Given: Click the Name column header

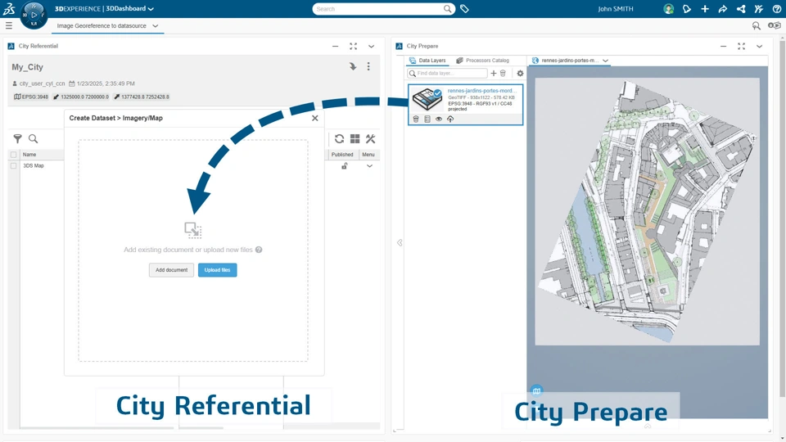Looking at the screenshot, I should [x=29, y=155].
